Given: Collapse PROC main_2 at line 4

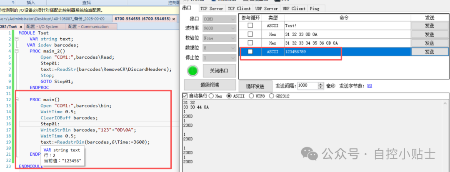Looking at the screenshot, I should [x=16, y=51].
